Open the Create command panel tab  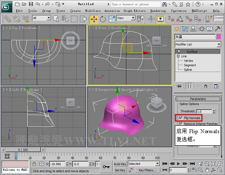coord(177,29)
